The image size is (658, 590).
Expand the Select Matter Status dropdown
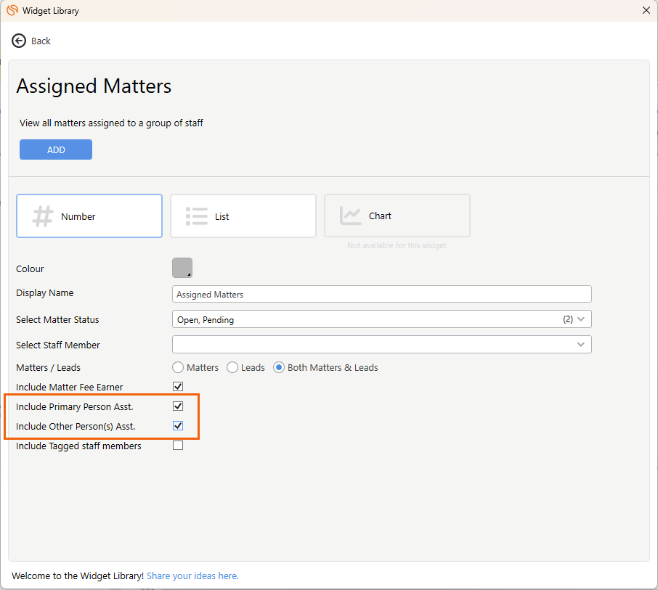click(580, 319)
